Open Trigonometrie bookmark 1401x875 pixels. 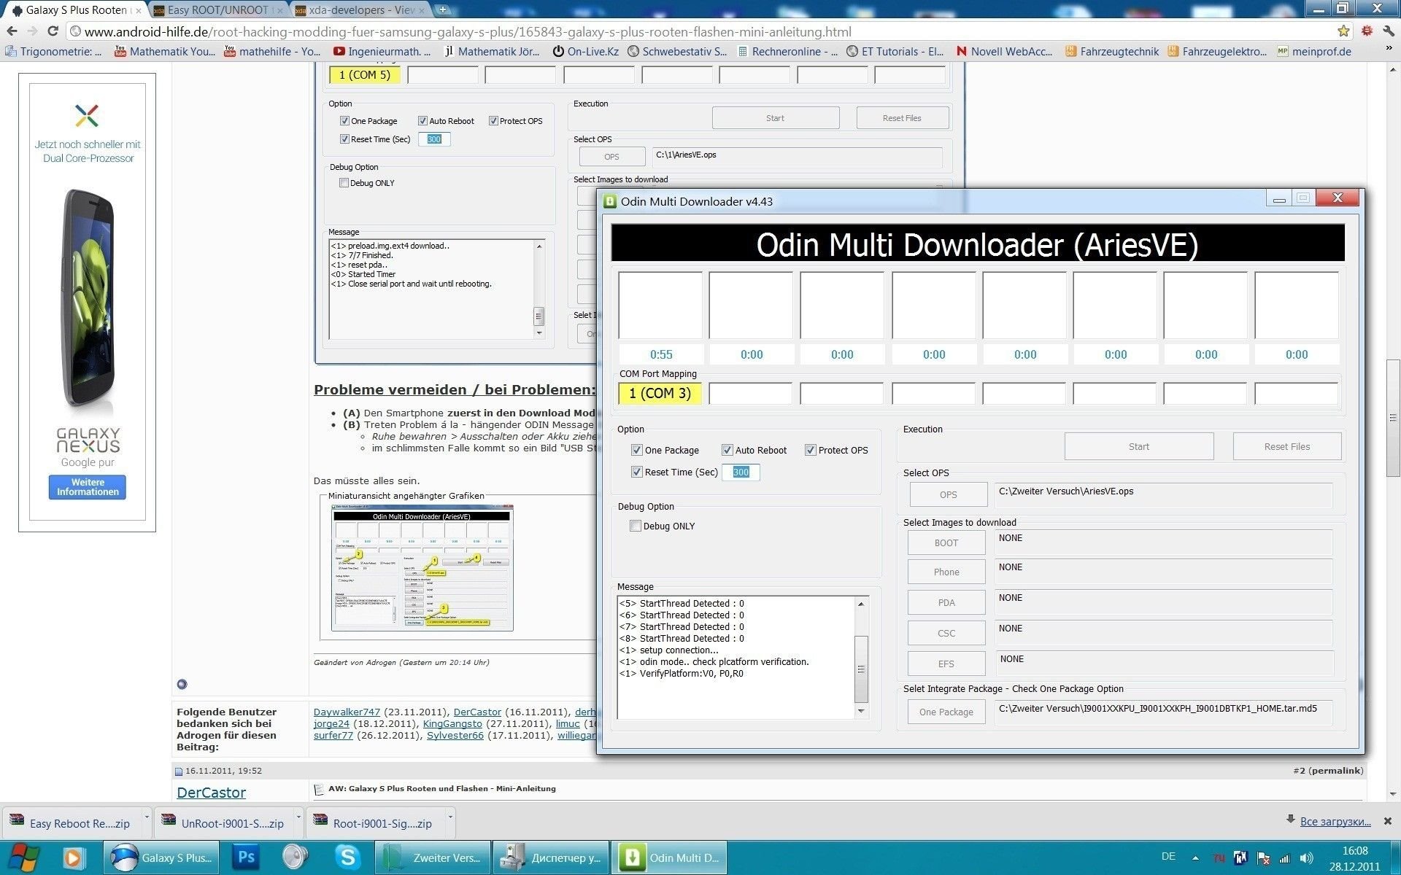(x=53, y=51)
